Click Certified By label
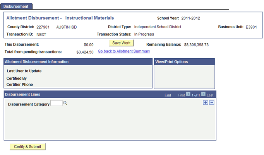This screenshot has width=264, height=155. [17, 78]
